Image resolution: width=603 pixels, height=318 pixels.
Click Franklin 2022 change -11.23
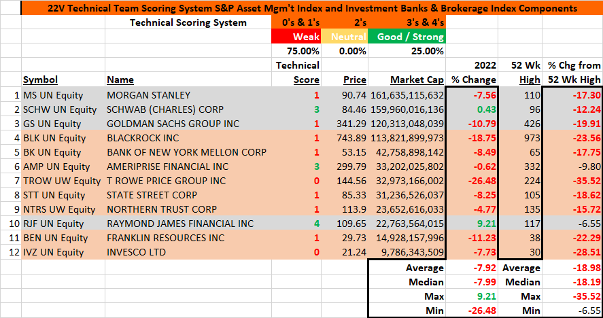pos(472,238)
